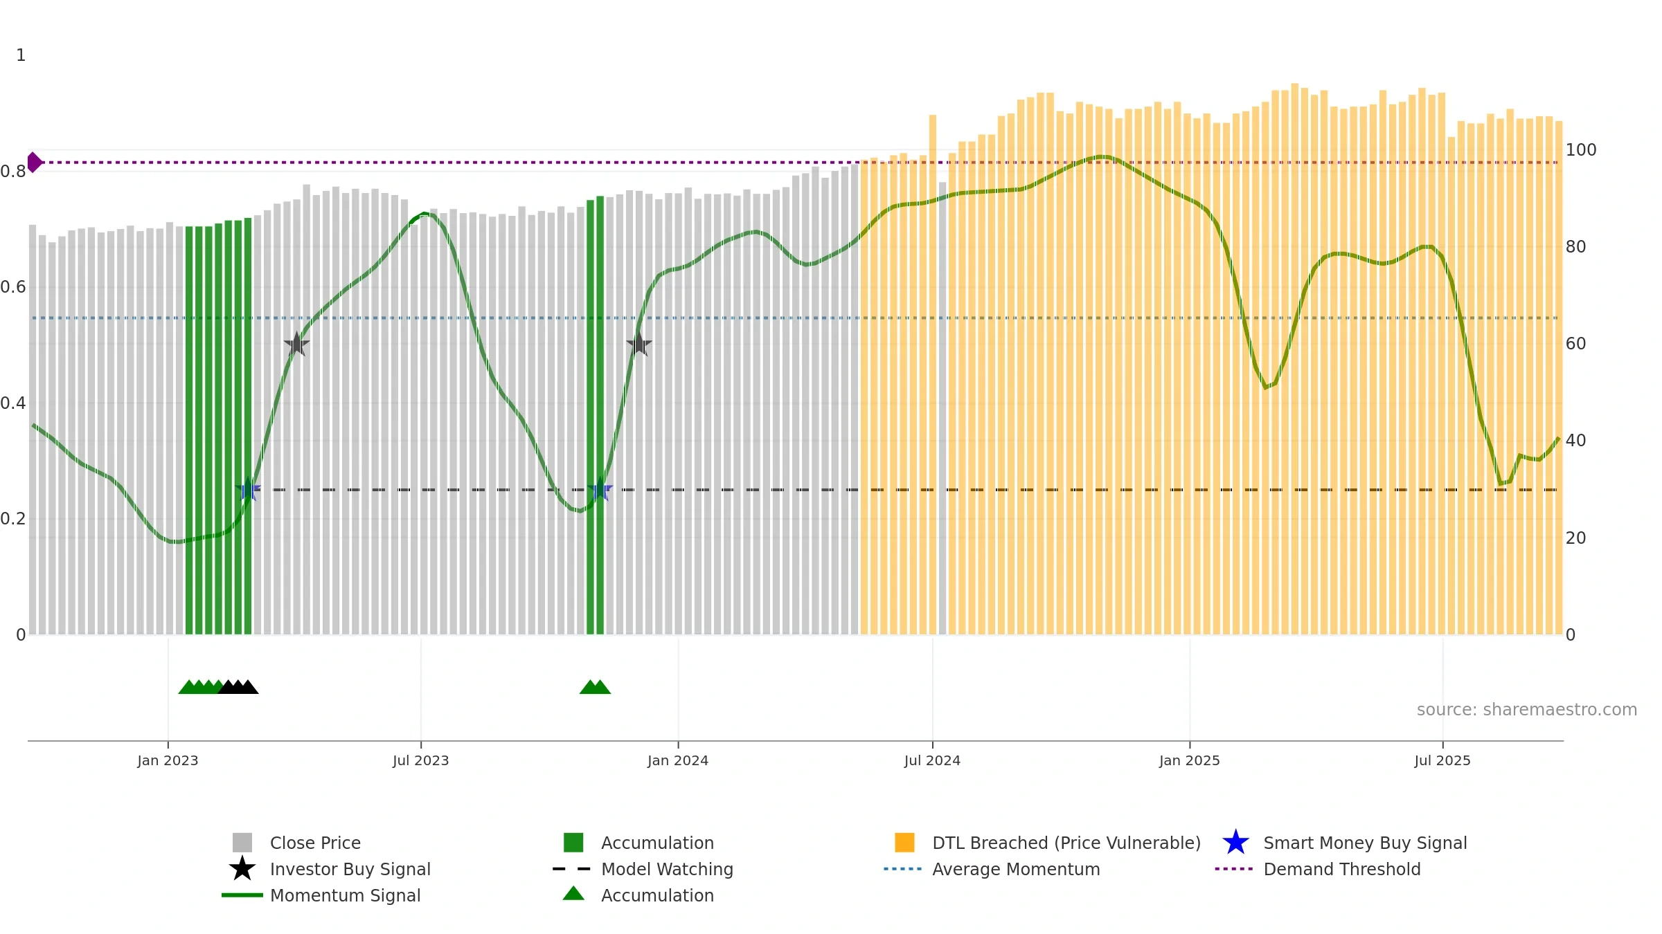Click the blue smart money star early 2023

tap(248, 490)
